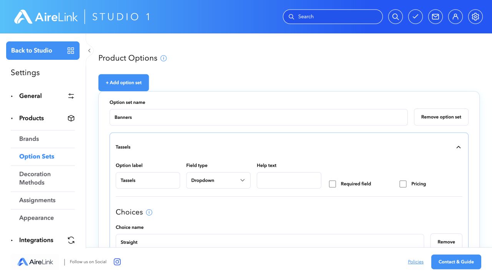Select the Option Sets menu item
The height and width of the screenshot is (276, 492).
pos(37,156)
